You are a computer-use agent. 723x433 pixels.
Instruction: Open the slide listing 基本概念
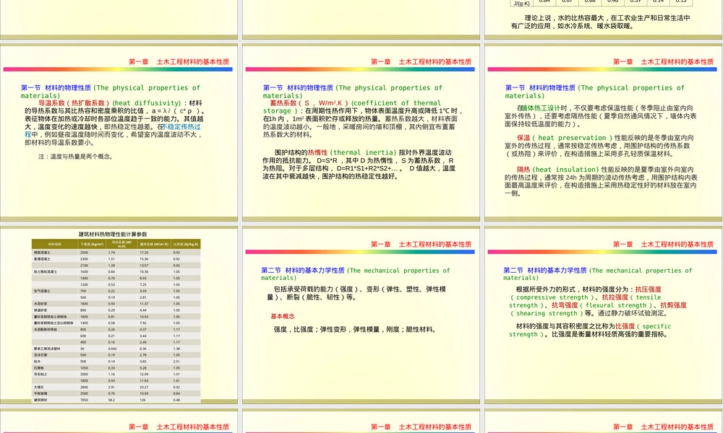pyautogui.click(x=361, y=315)
